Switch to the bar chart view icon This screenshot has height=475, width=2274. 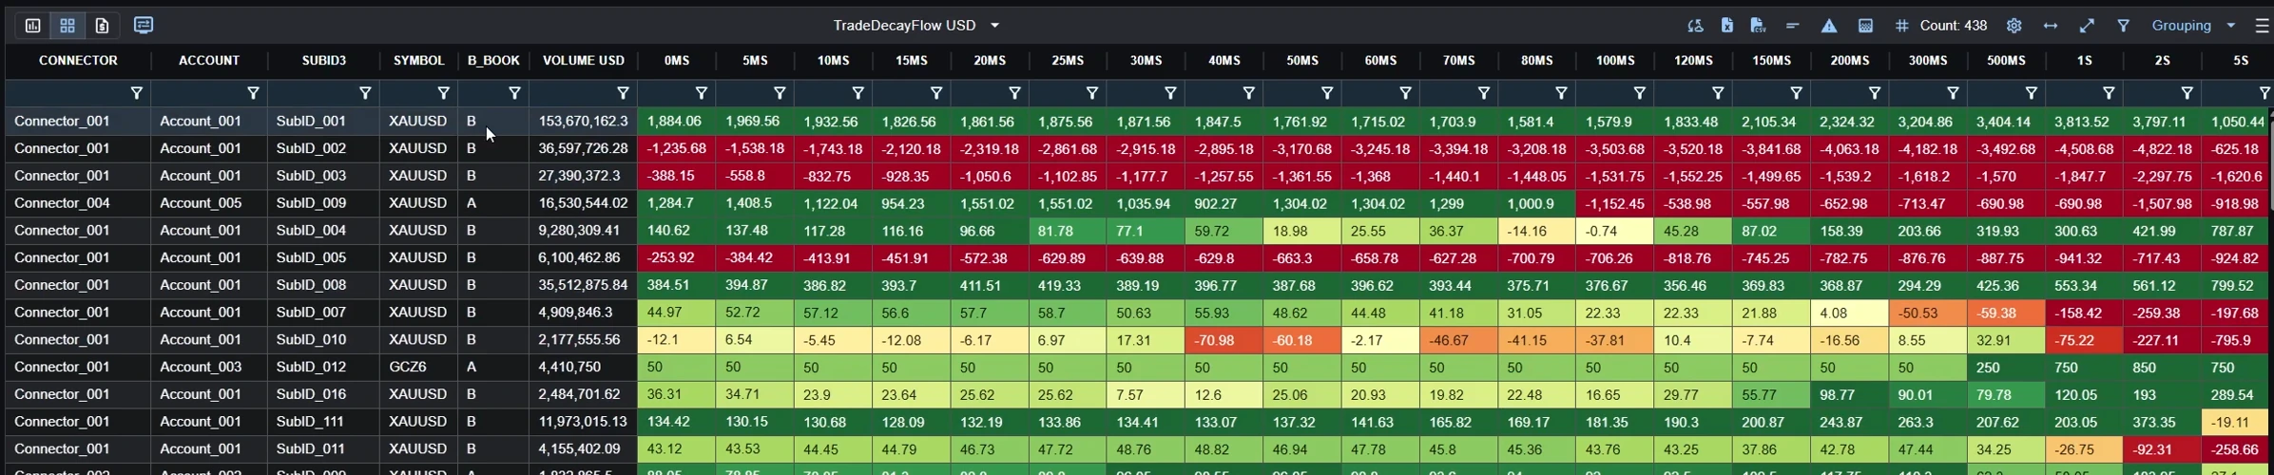[32, 26]
